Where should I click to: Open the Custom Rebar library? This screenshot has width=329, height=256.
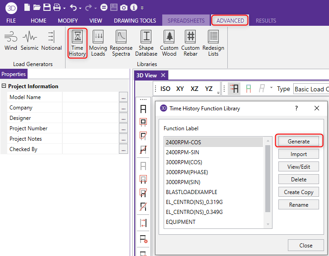190,43
